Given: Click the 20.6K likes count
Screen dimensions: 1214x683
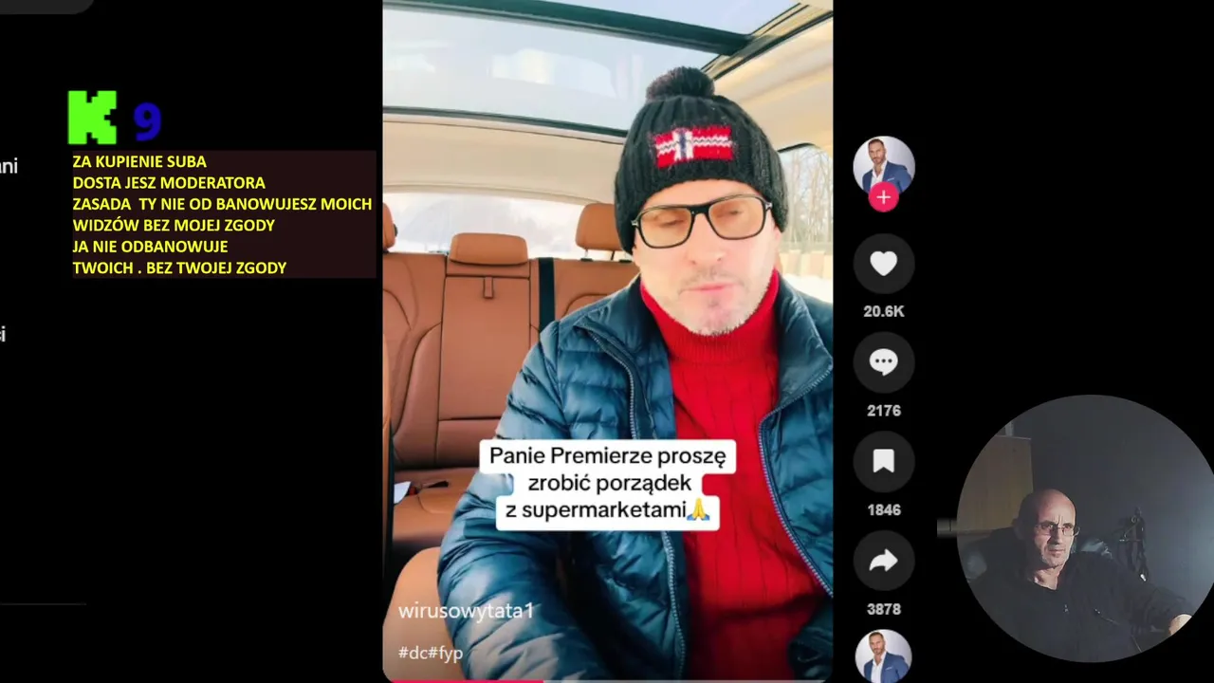Looking at the screenshot, I should [x=883, y=311].
